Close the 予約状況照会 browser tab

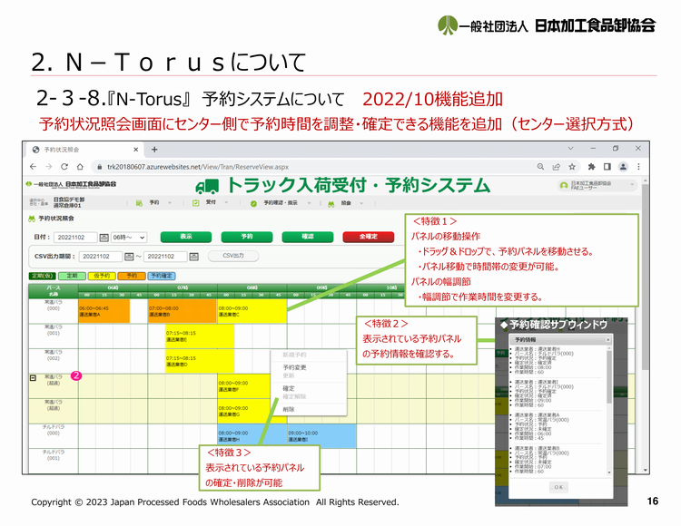coord(135,150)
